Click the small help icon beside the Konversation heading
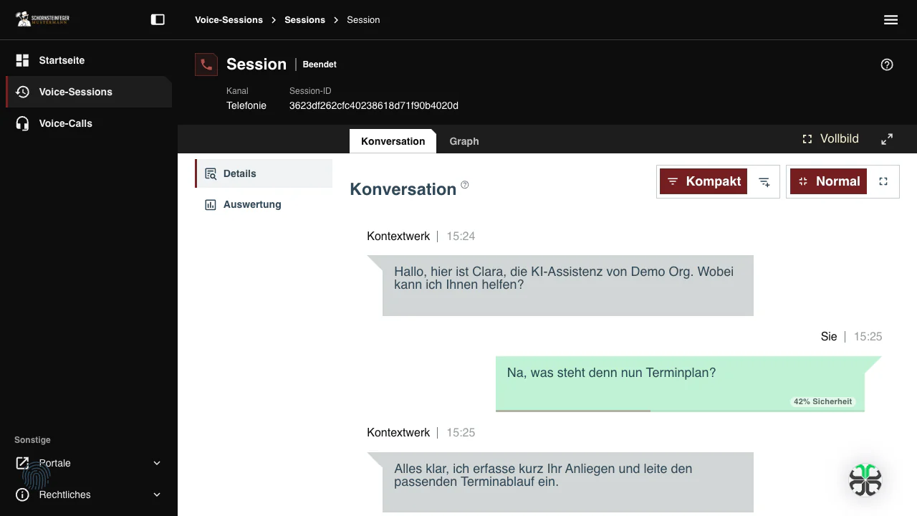917x516 pixels. click(x=465, y=185)
